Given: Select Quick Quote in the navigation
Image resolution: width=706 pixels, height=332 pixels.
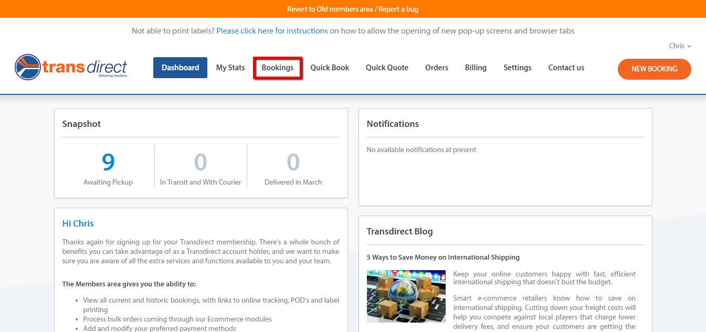Looking at the screenshot, I should pos(387,68).
